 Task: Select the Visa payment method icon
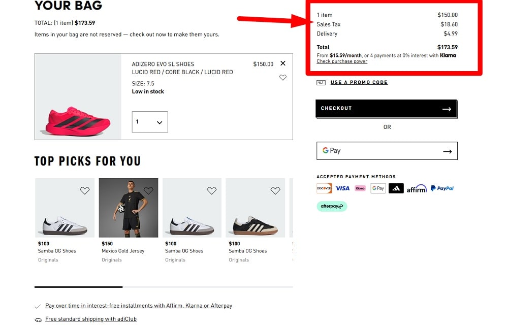[x=342, y=188]
